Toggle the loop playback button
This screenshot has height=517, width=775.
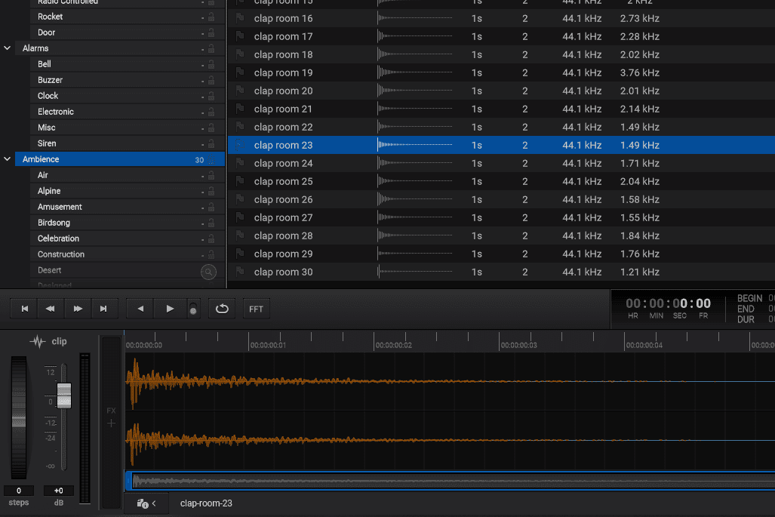coord(223,309)
